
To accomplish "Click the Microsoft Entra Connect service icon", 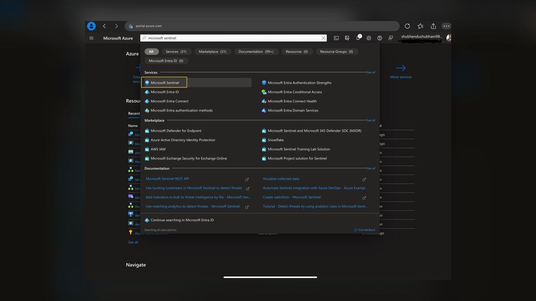I will tap(147, 101).
